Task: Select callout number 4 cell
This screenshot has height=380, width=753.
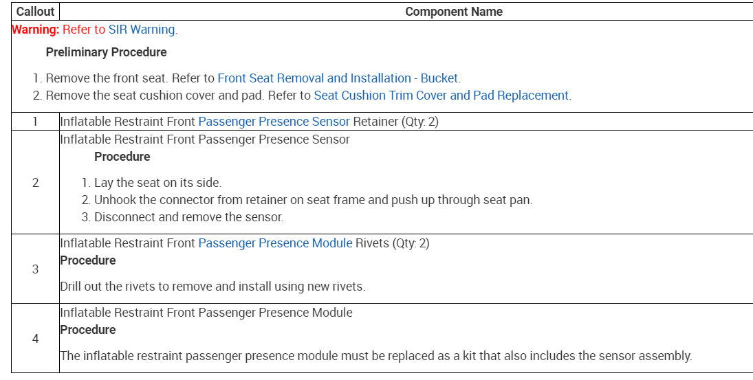Action: pyautogui.click(x=35, y=338)
